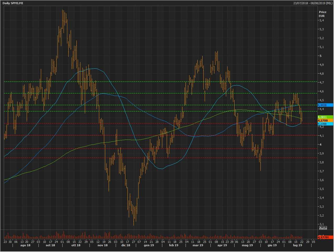Select the green 4,2851 moving average tag

click(x=323, y=117)
